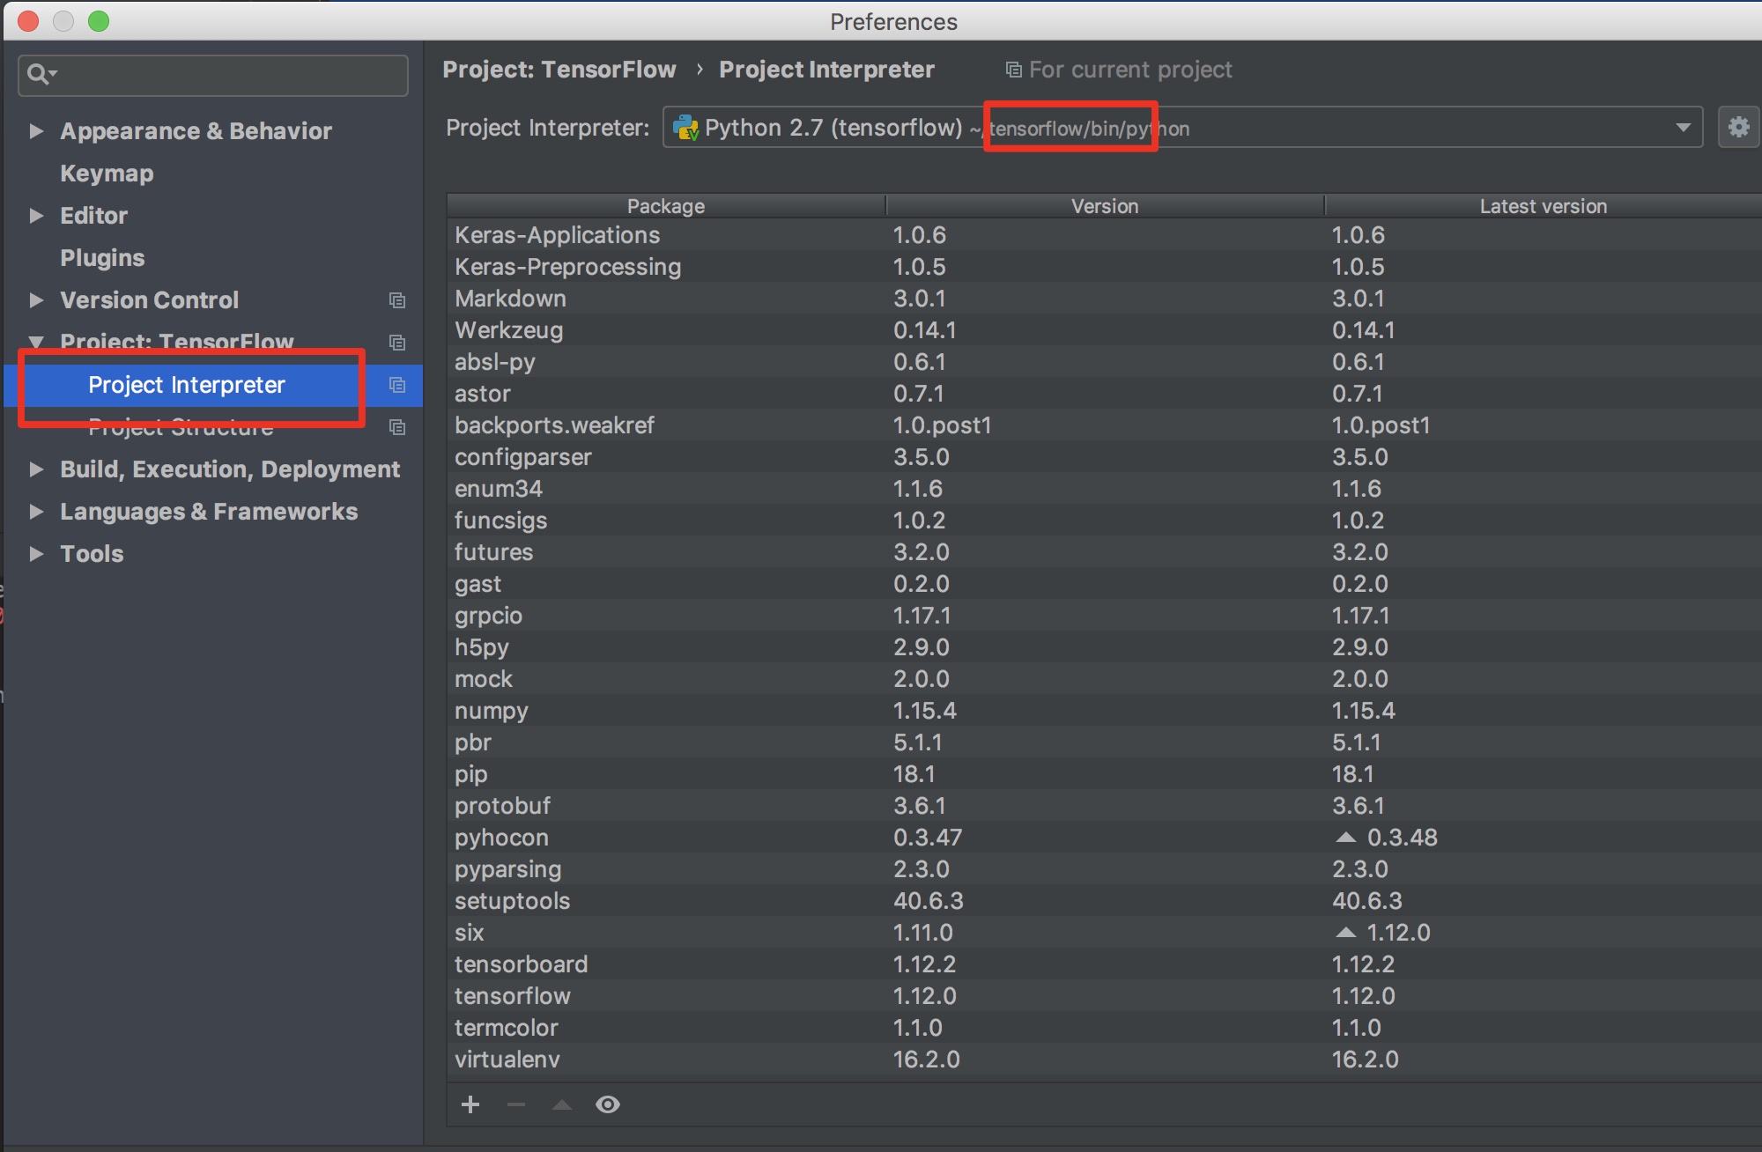Image resolution: width=1762 pixels, height=1152 pixels.
Task: Select the tensorflow package row
Action: click(1105, 996)
